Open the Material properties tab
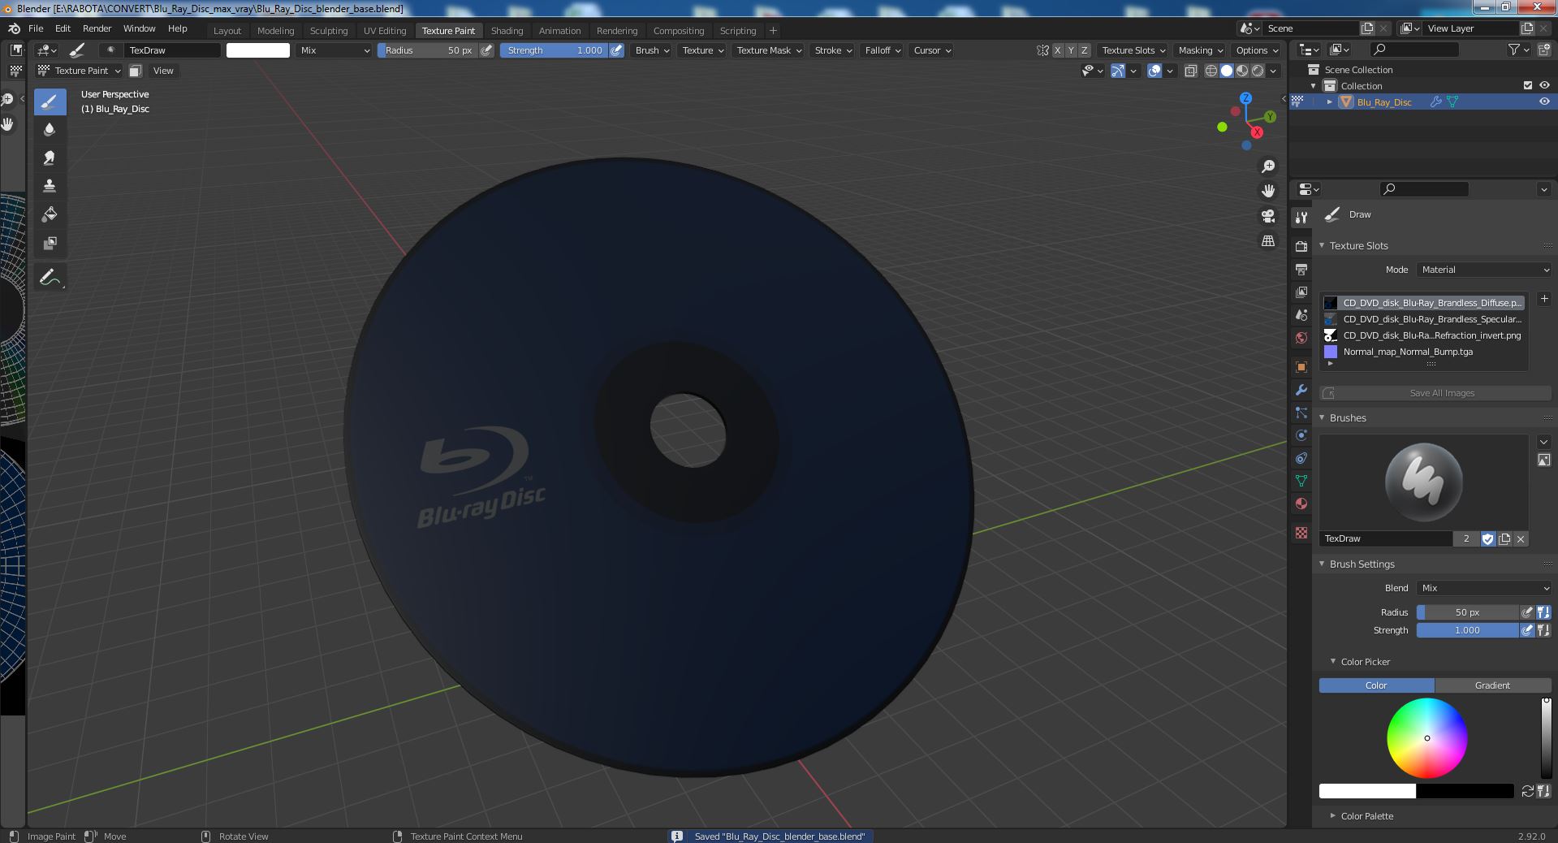The height and width of the screenshot is (843, 1558). (1301, 504)
